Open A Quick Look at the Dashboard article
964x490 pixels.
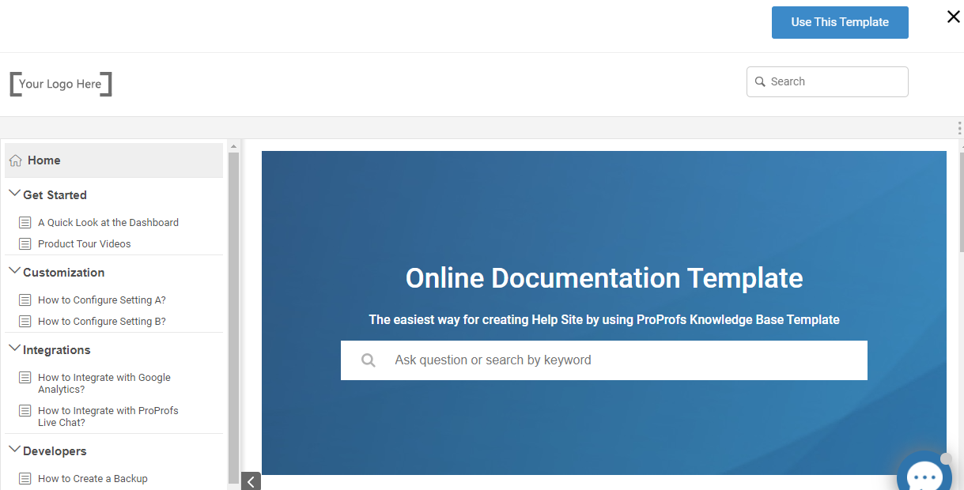click(x=108, y=223)
